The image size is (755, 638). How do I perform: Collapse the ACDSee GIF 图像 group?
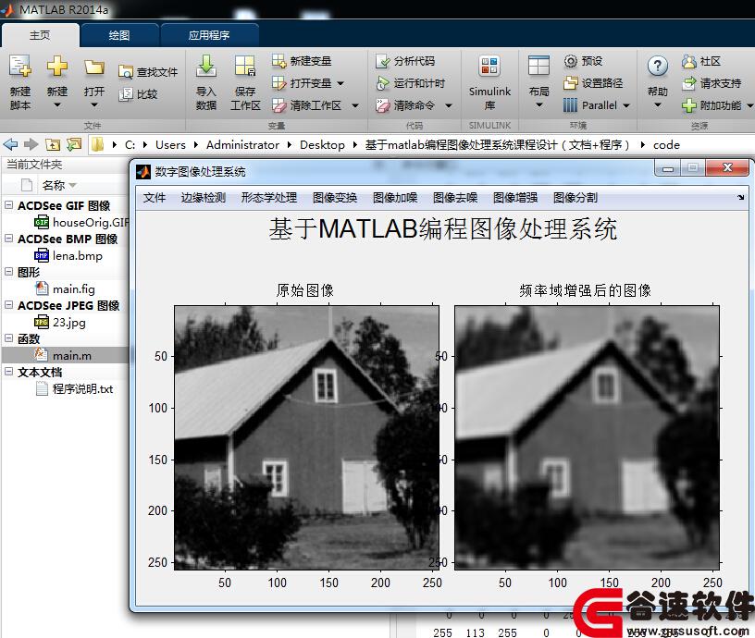(8, 205)
